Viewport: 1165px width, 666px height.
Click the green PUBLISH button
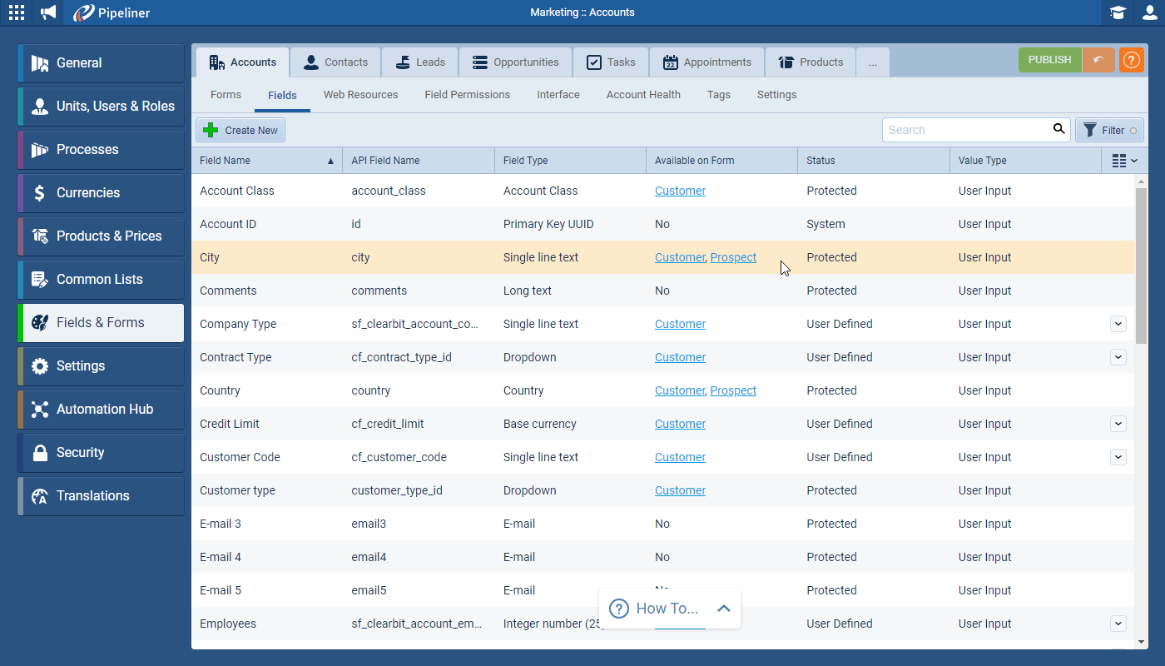pyautogui.click(x=1049, y=60)
